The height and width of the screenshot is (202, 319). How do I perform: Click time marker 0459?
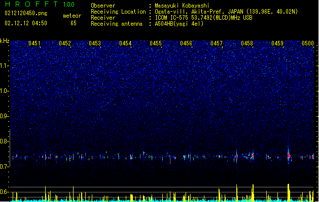(277, 43)
